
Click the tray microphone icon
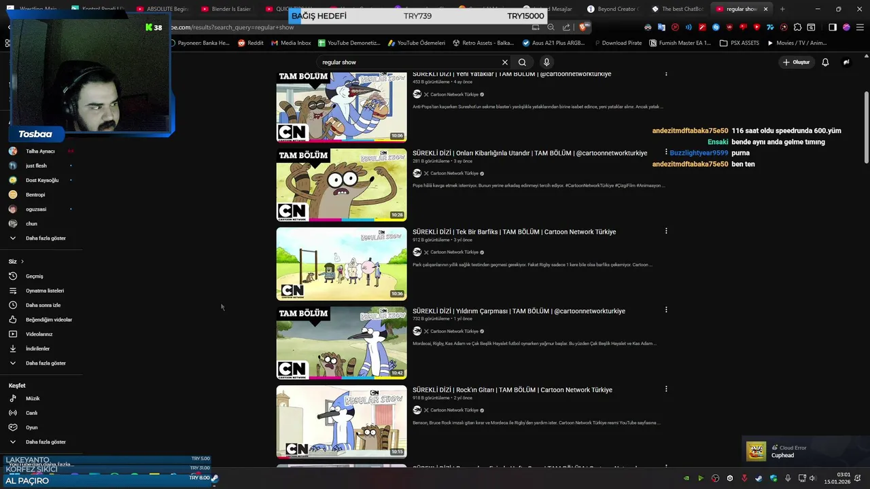click(x=788, y=478)
